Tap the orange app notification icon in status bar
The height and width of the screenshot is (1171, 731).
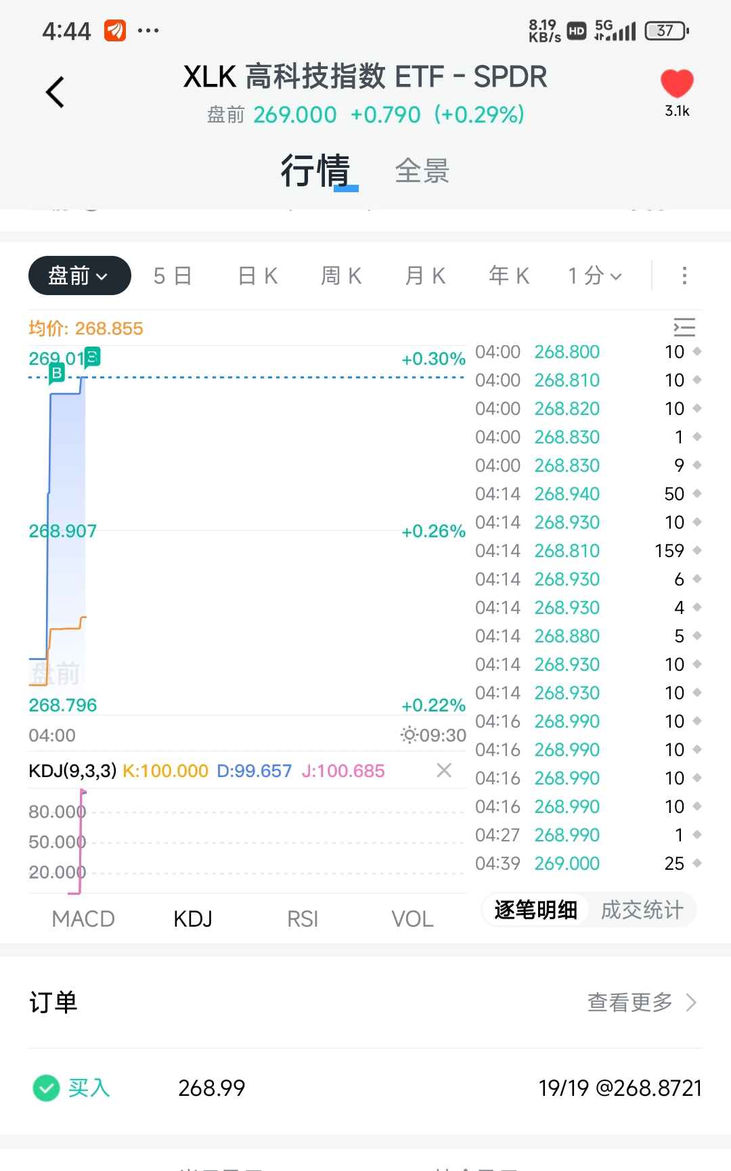[x=115, y=30]
